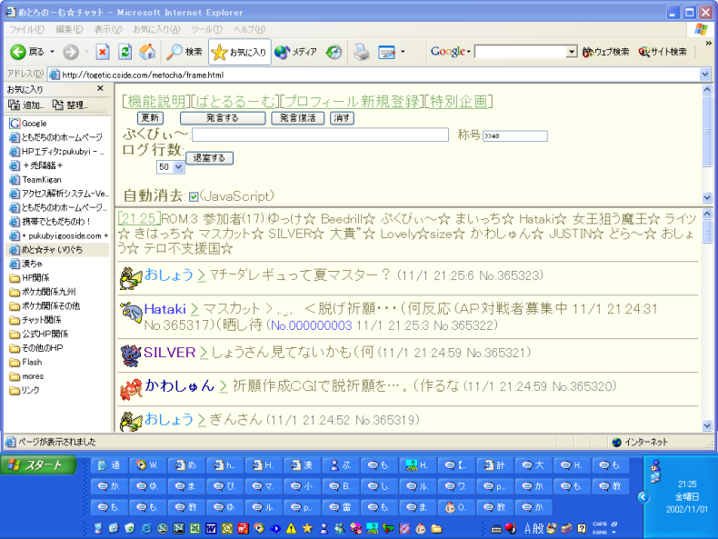Click the 称号 input field
The image size is (718, 539).
pyautogui.click(x=514, y=136)
